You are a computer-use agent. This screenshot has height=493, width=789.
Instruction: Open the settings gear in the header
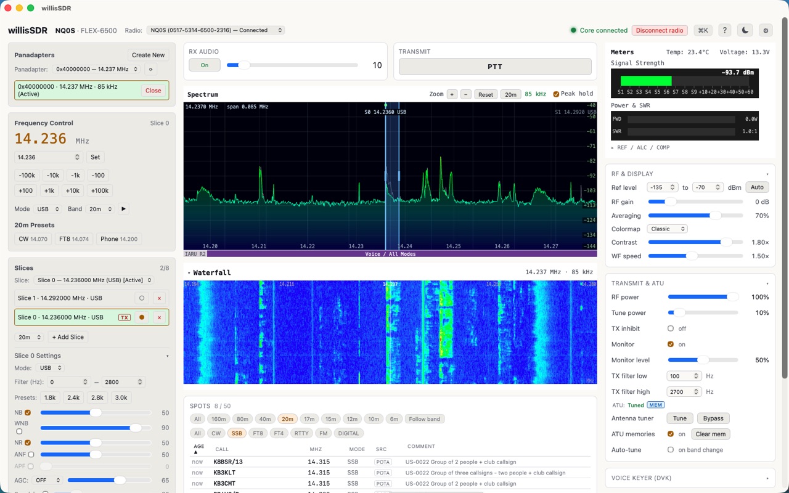click(x=766, y=30)
